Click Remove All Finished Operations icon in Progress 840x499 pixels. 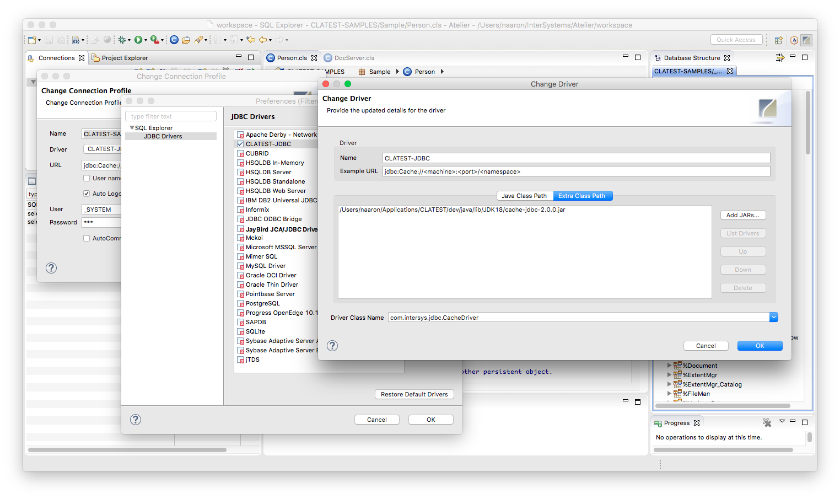(x=767, y=422)
